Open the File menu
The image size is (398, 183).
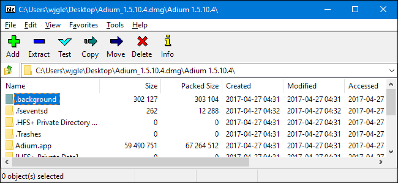click(10, 25)
